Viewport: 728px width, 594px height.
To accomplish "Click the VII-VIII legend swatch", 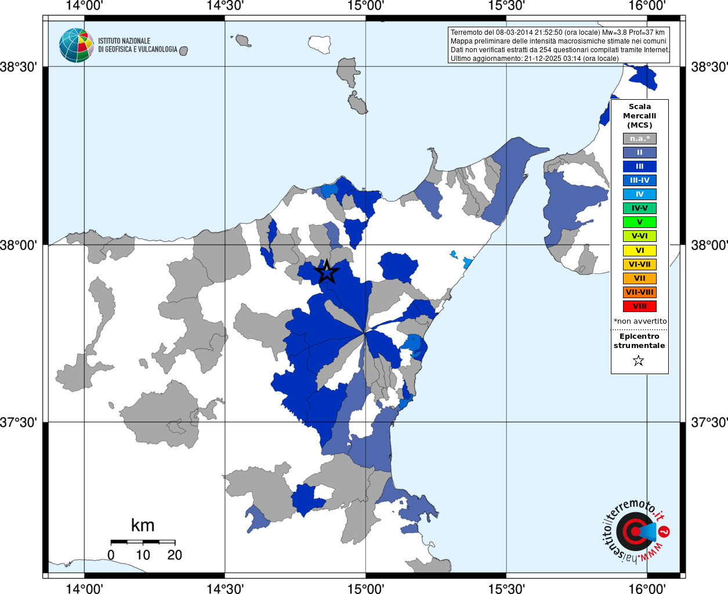I will (x=640, y=292).
